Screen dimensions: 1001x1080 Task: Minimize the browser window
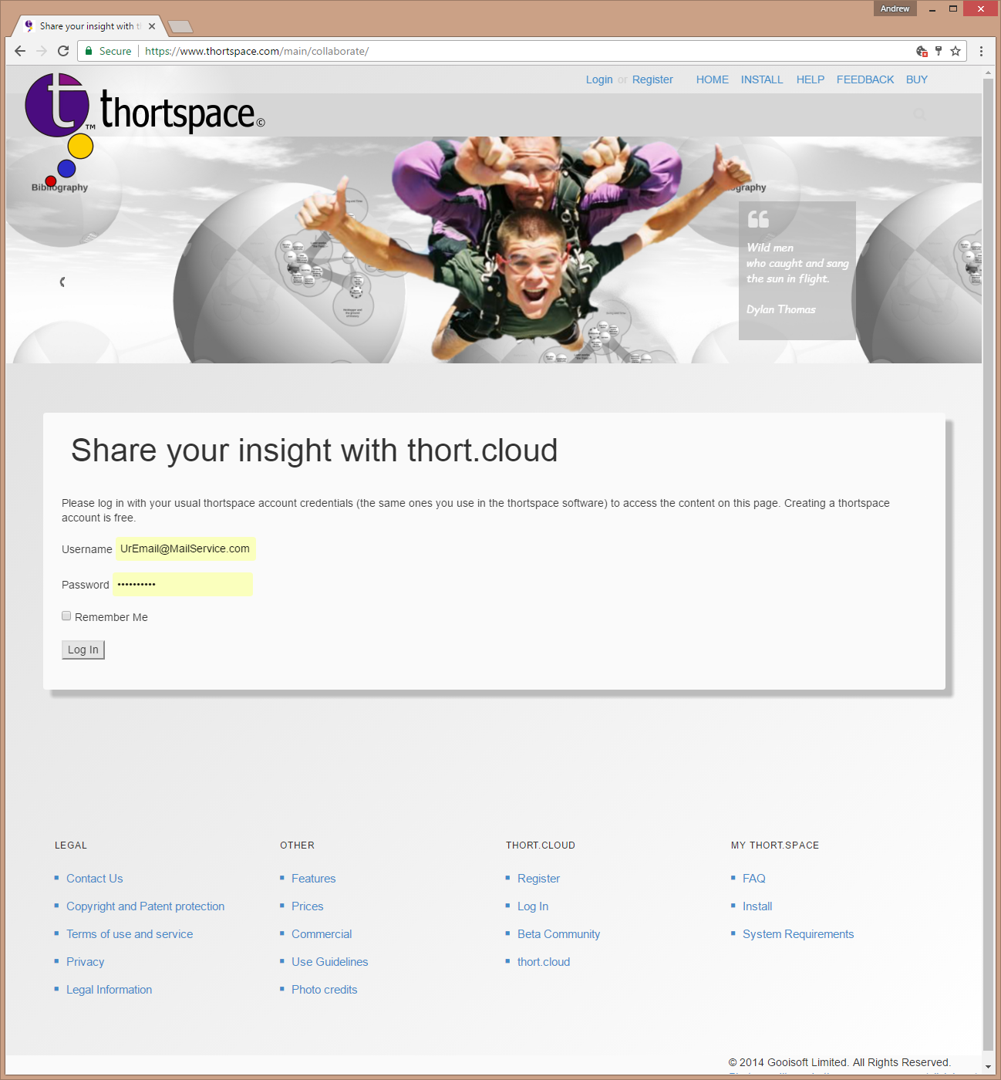pyautogui.click(x=932, y=8)
